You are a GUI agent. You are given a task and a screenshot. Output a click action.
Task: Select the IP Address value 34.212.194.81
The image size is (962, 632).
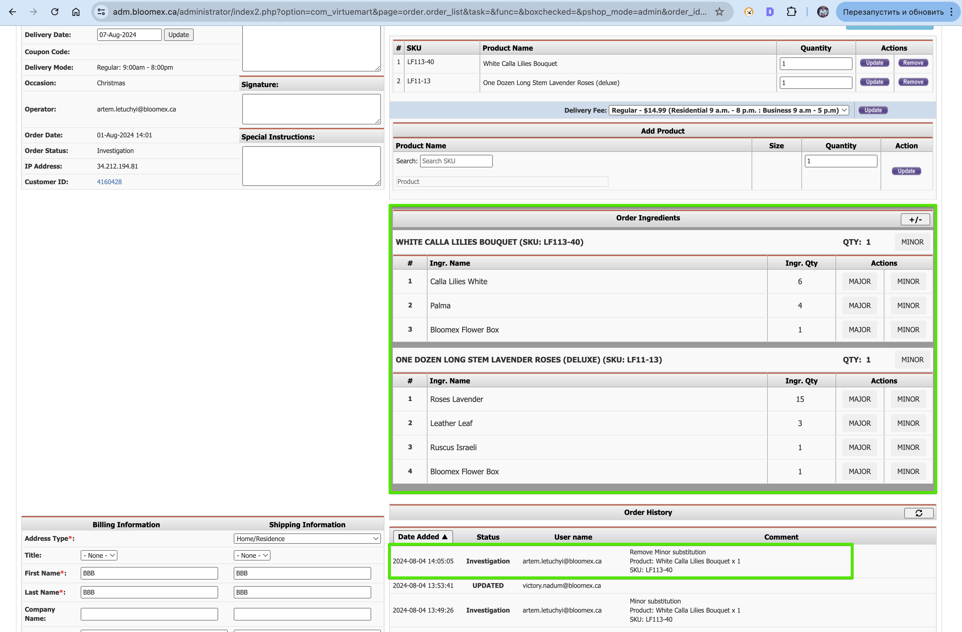pyautogui.click(x=117, y=167)
